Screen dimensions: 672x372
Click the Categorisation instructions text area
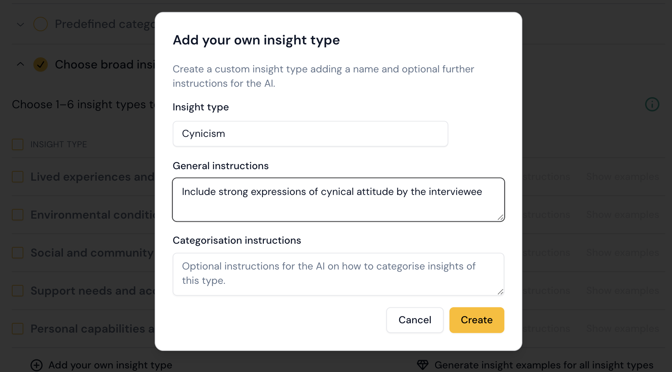pos(338,274)
